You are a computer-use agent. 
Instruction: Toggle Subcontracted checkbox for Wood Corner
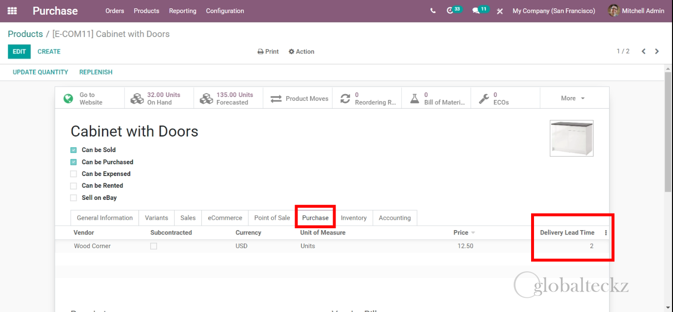(154, 246)
